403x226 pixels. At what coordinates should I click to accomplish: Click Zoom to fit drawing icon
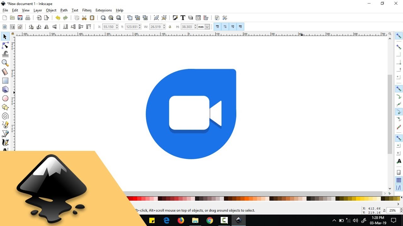tap(111, 18)
